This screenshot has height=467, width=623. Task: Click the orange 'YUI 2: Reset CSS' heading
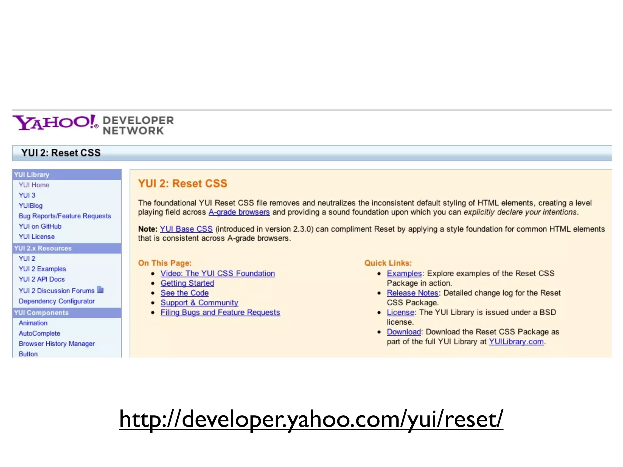click(x=183, y=183)
